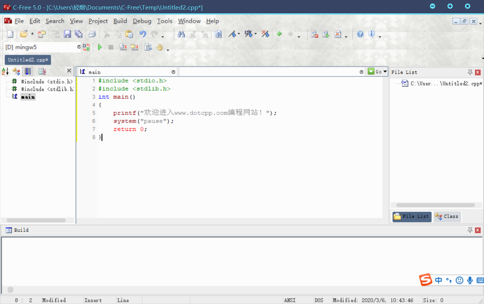The width and height of the screenshot is (484, 304).
Task: Expand the main function selector dropdown
Action: coord(173,72)
